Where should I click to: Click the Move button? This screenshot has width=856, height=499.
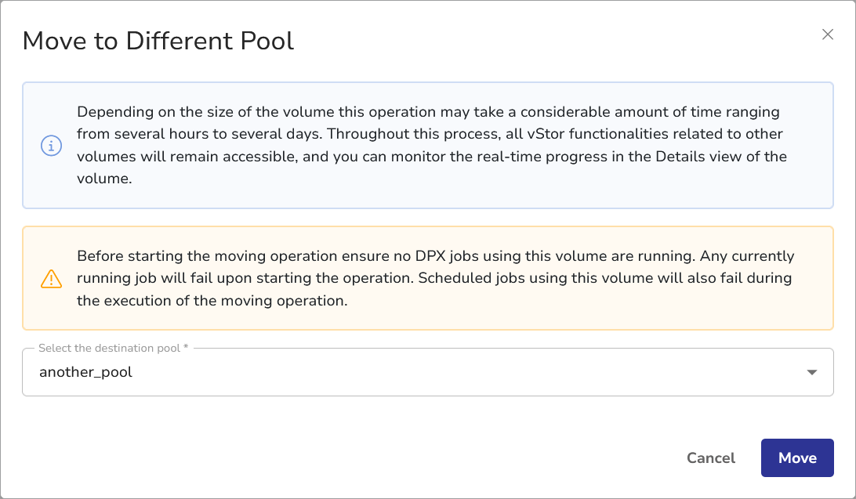(x=796, y=458)
